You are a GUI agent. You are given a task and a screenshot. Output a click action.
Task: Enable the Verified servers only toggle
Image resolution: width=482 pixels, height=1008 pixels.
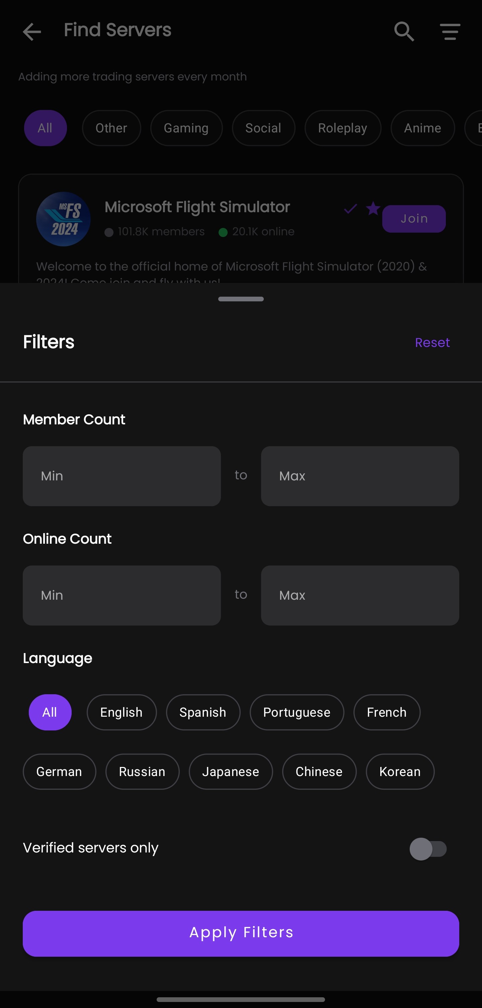click(428, 849)
